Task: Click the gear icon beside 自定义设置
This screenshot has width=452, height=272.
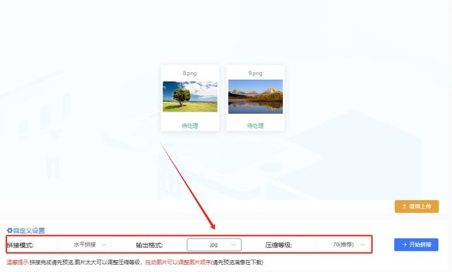Action: tap(9, 230)
